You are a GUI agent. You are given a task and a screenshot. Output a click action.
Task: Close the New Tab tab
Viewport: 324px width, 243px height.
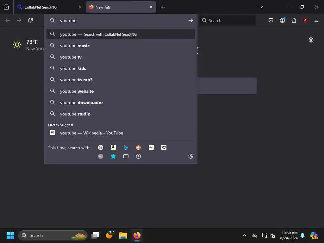[x=151, y=7]
